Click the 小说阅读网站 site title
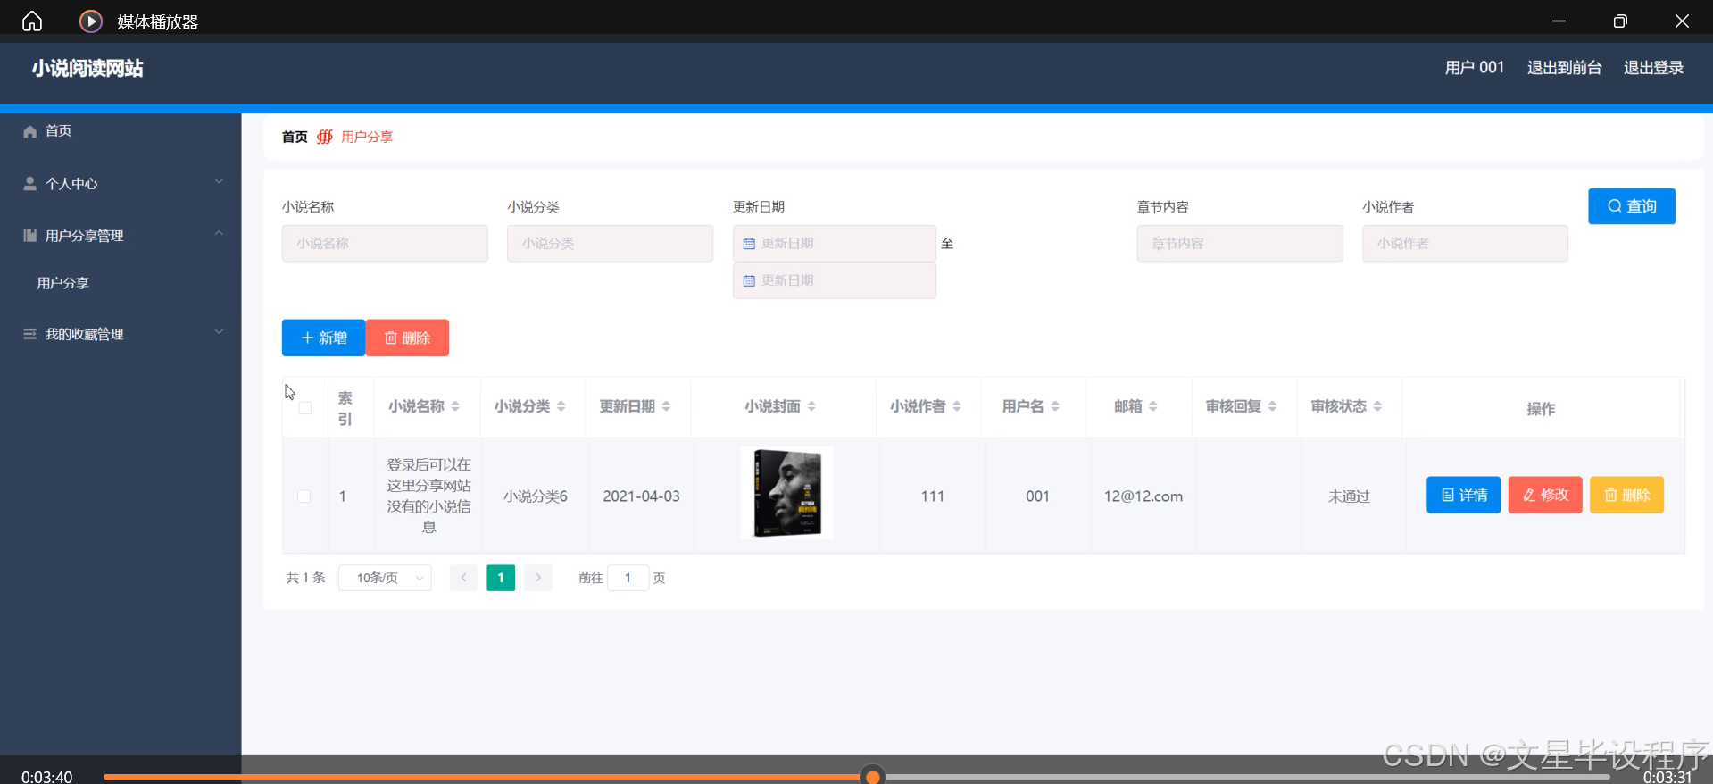The width and height of the screenshot is (1713, 784). pyautogui.click(x=87, y=69)
